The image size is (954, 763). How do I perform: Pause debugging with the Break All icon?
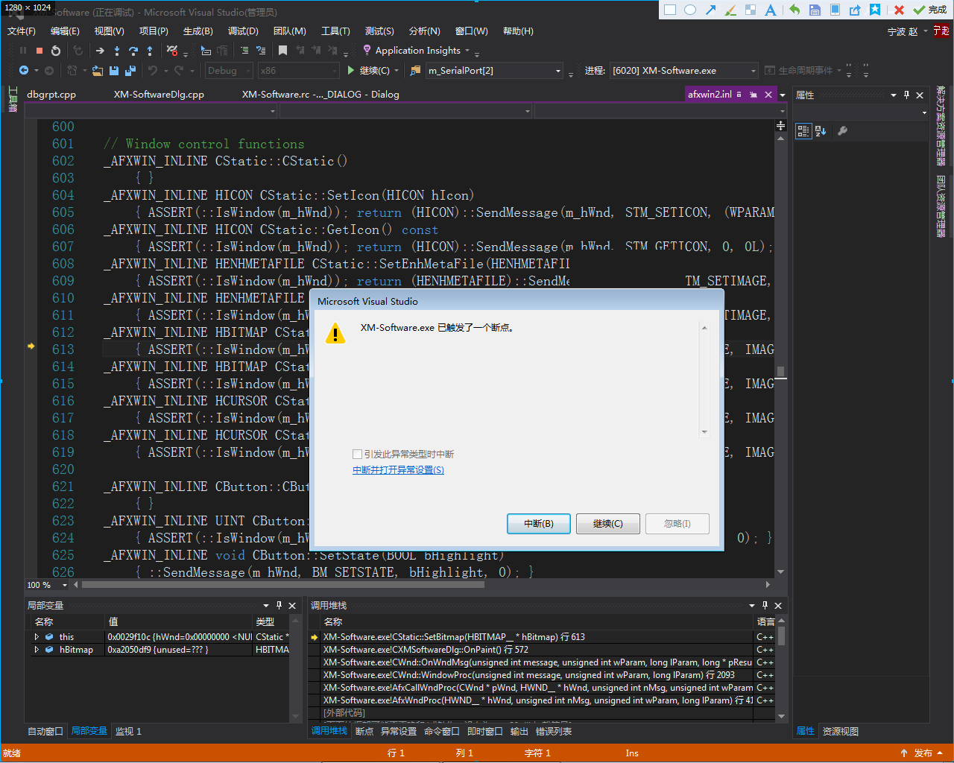[x=23, y=51]
